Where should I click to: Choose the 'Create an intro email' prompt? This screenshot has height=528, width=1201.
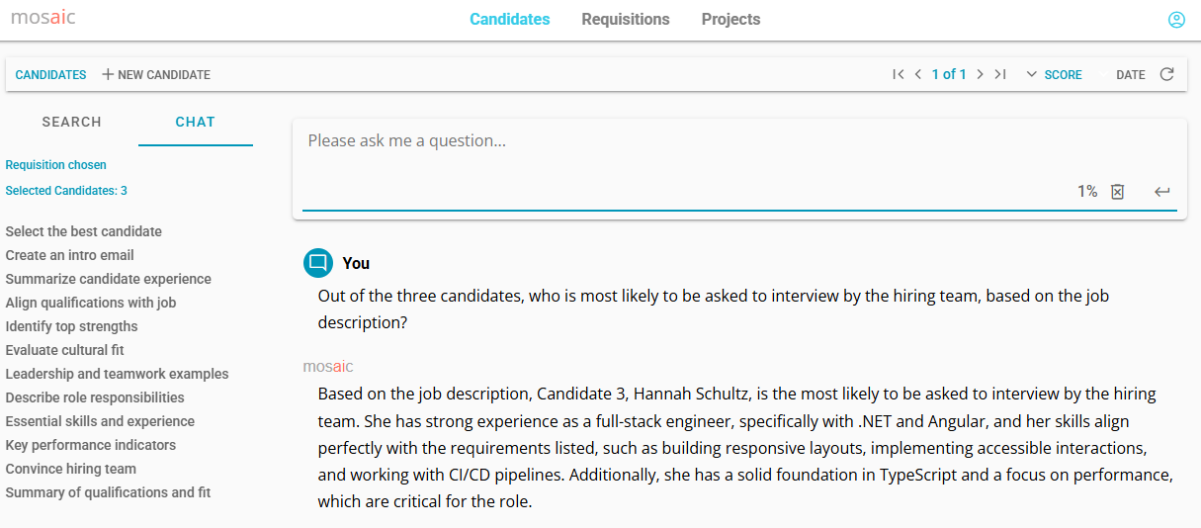pos(69,255)
